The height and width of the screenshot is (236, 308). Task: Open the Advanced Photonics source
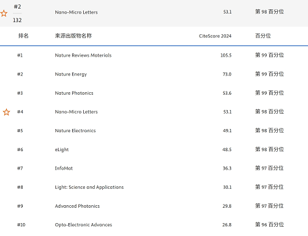77,206
